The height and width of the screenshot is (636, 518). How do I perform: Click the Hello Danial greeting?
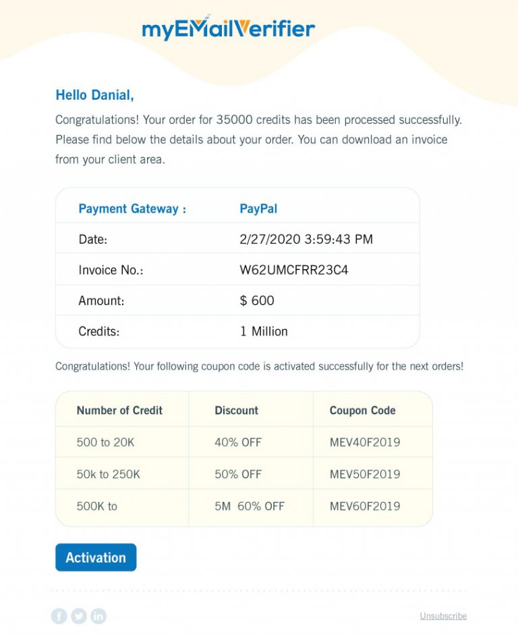click(96, 95)
